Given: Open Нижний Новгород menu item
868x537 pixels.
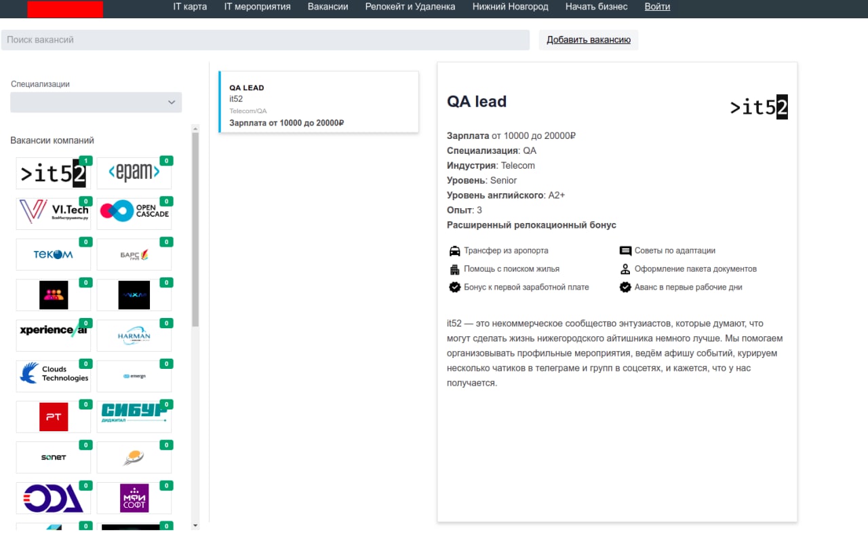Looking at the screenshot, I should pos(511,7).
